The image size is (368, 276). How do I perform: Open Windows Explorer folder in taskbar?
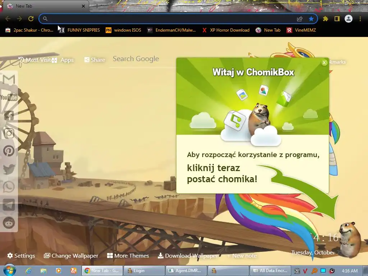tap(43, 271)
